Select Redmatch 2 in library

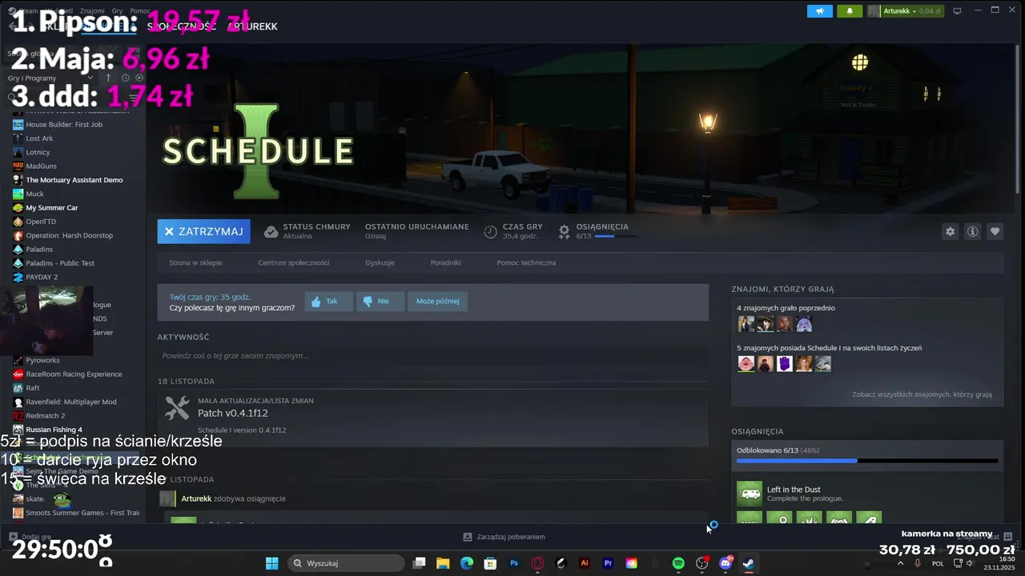[45, 416]
